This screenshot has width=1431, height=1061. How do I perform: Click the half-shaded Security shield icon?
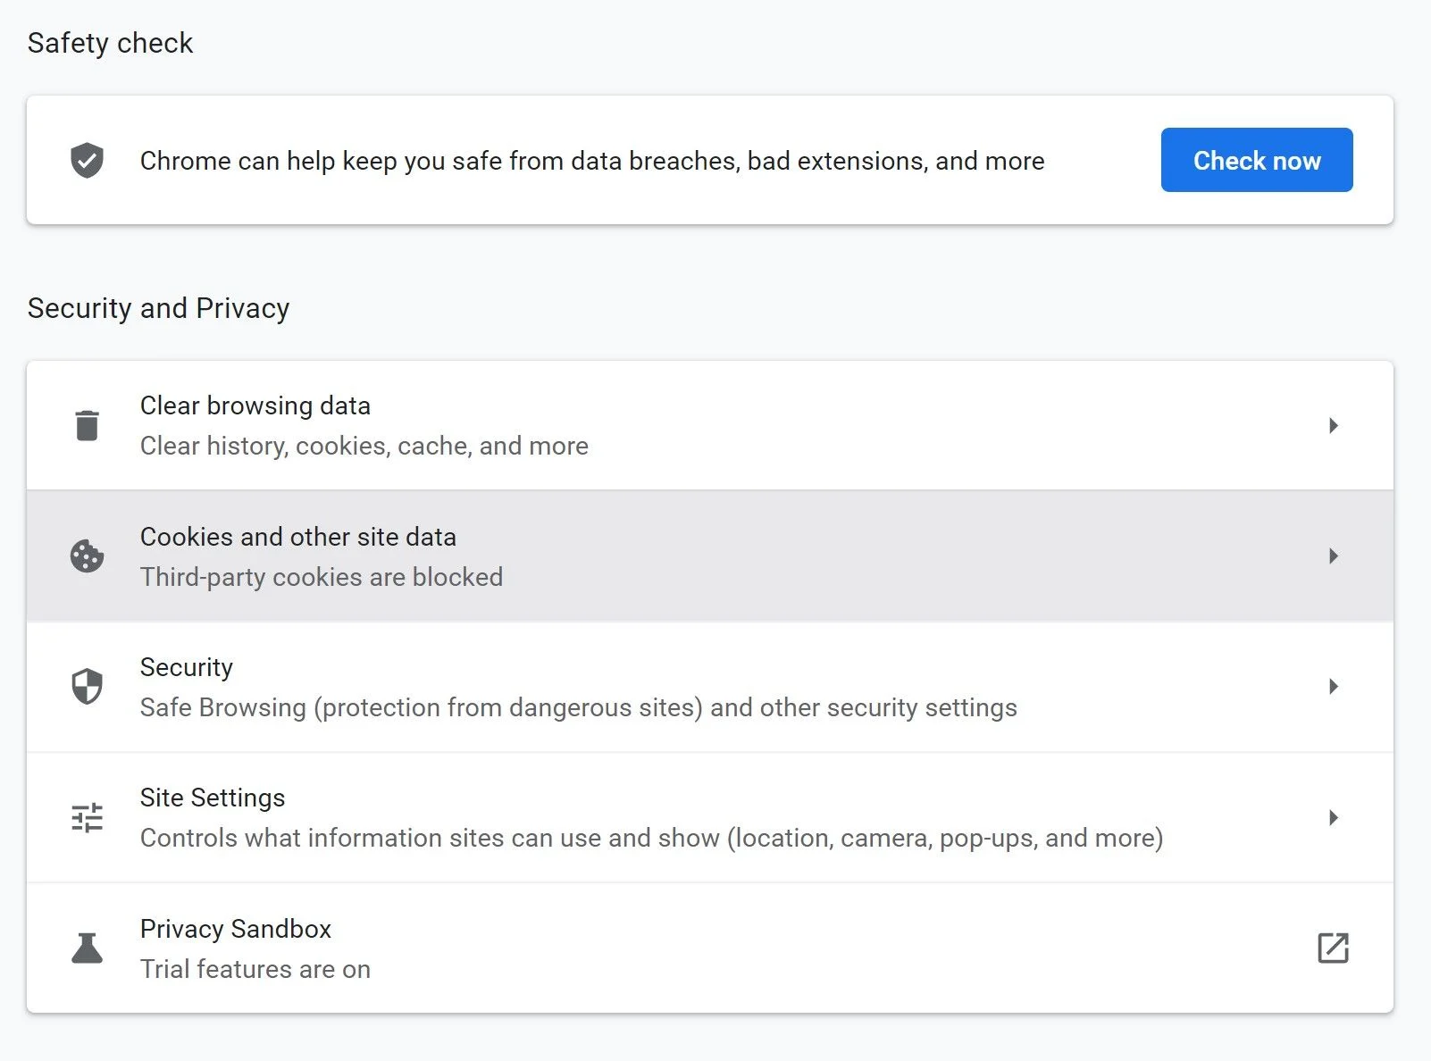87,686
